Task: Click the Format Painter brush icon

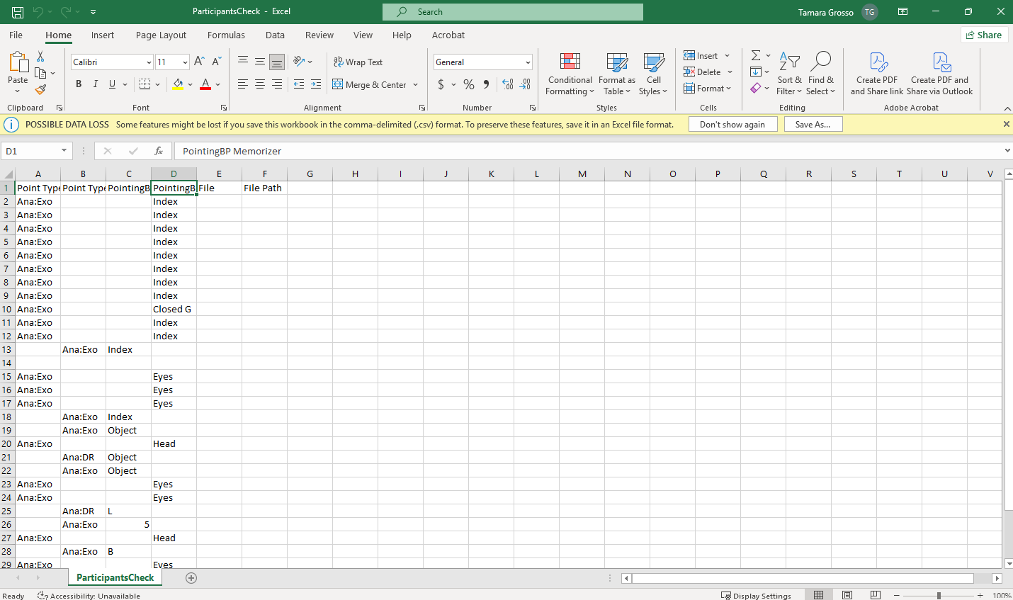Action: click(x=40, y=89)
